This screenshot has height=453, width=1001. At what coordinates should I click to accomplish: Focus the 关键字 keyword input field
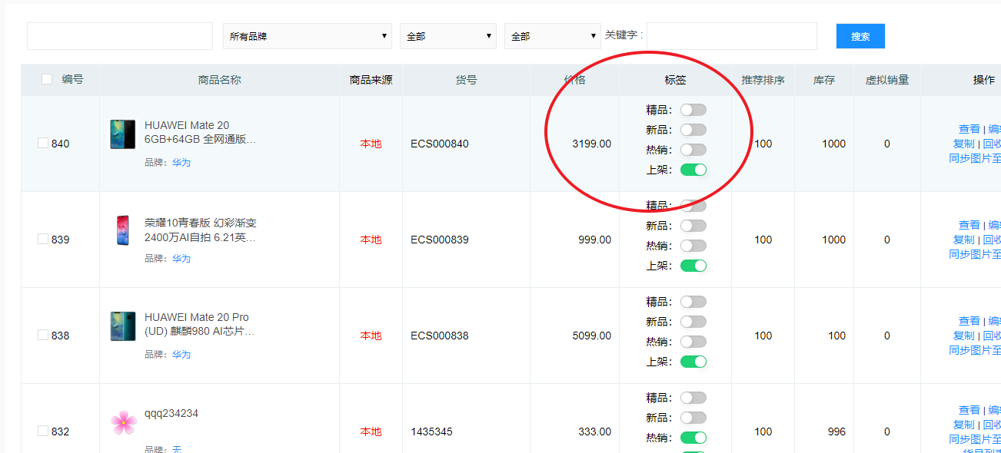pos(732,36)
